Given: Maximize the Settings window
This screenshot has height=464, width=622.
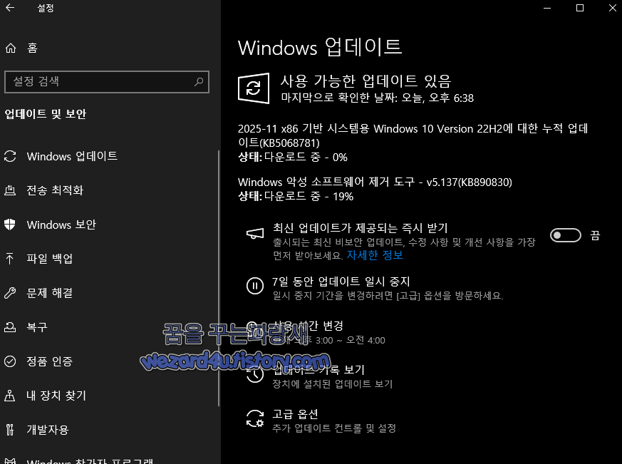Looking at the screenshot, I should coord(579,8).
